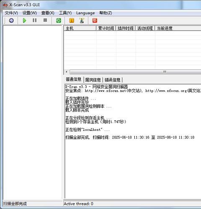The width and height of the screenshot is (201, 209).
Task: Start the scan with green play button
Action: [24, 20]
